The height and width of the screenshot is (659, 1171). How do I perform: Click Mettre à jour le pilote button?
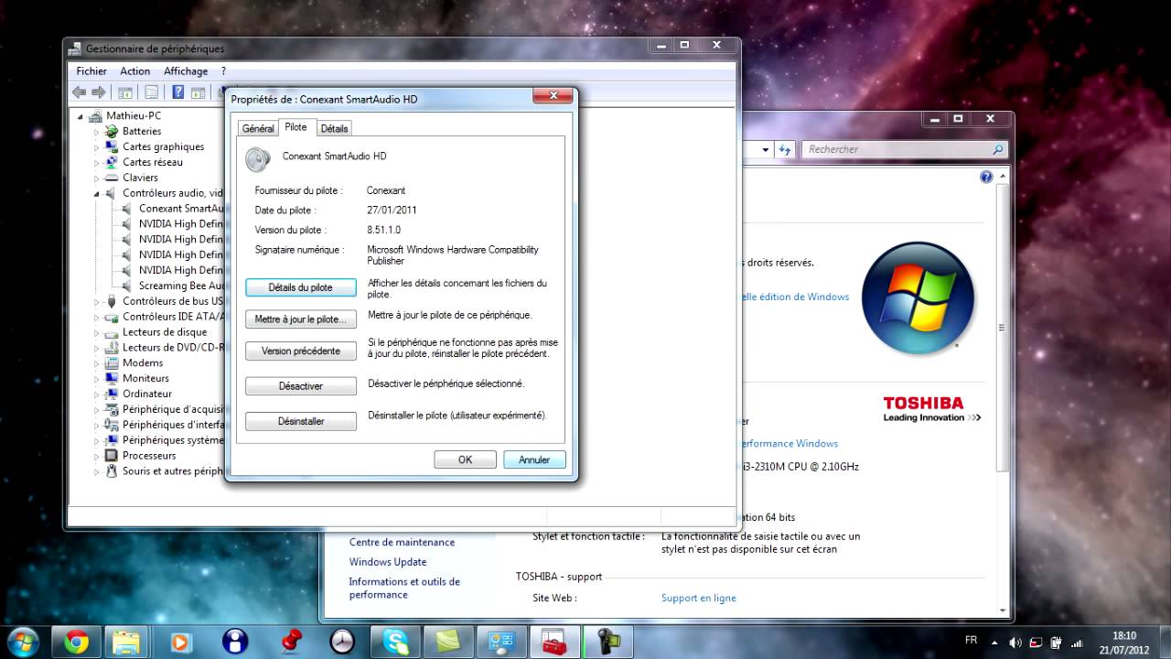click(301, 319)
